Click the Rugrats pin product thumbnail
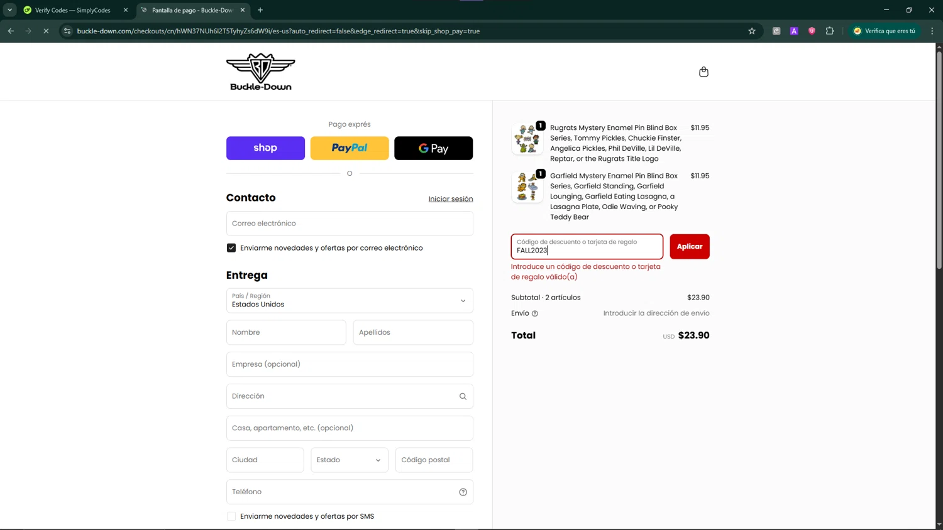Screen dimensions: 943x530 [x=527, y=138]
